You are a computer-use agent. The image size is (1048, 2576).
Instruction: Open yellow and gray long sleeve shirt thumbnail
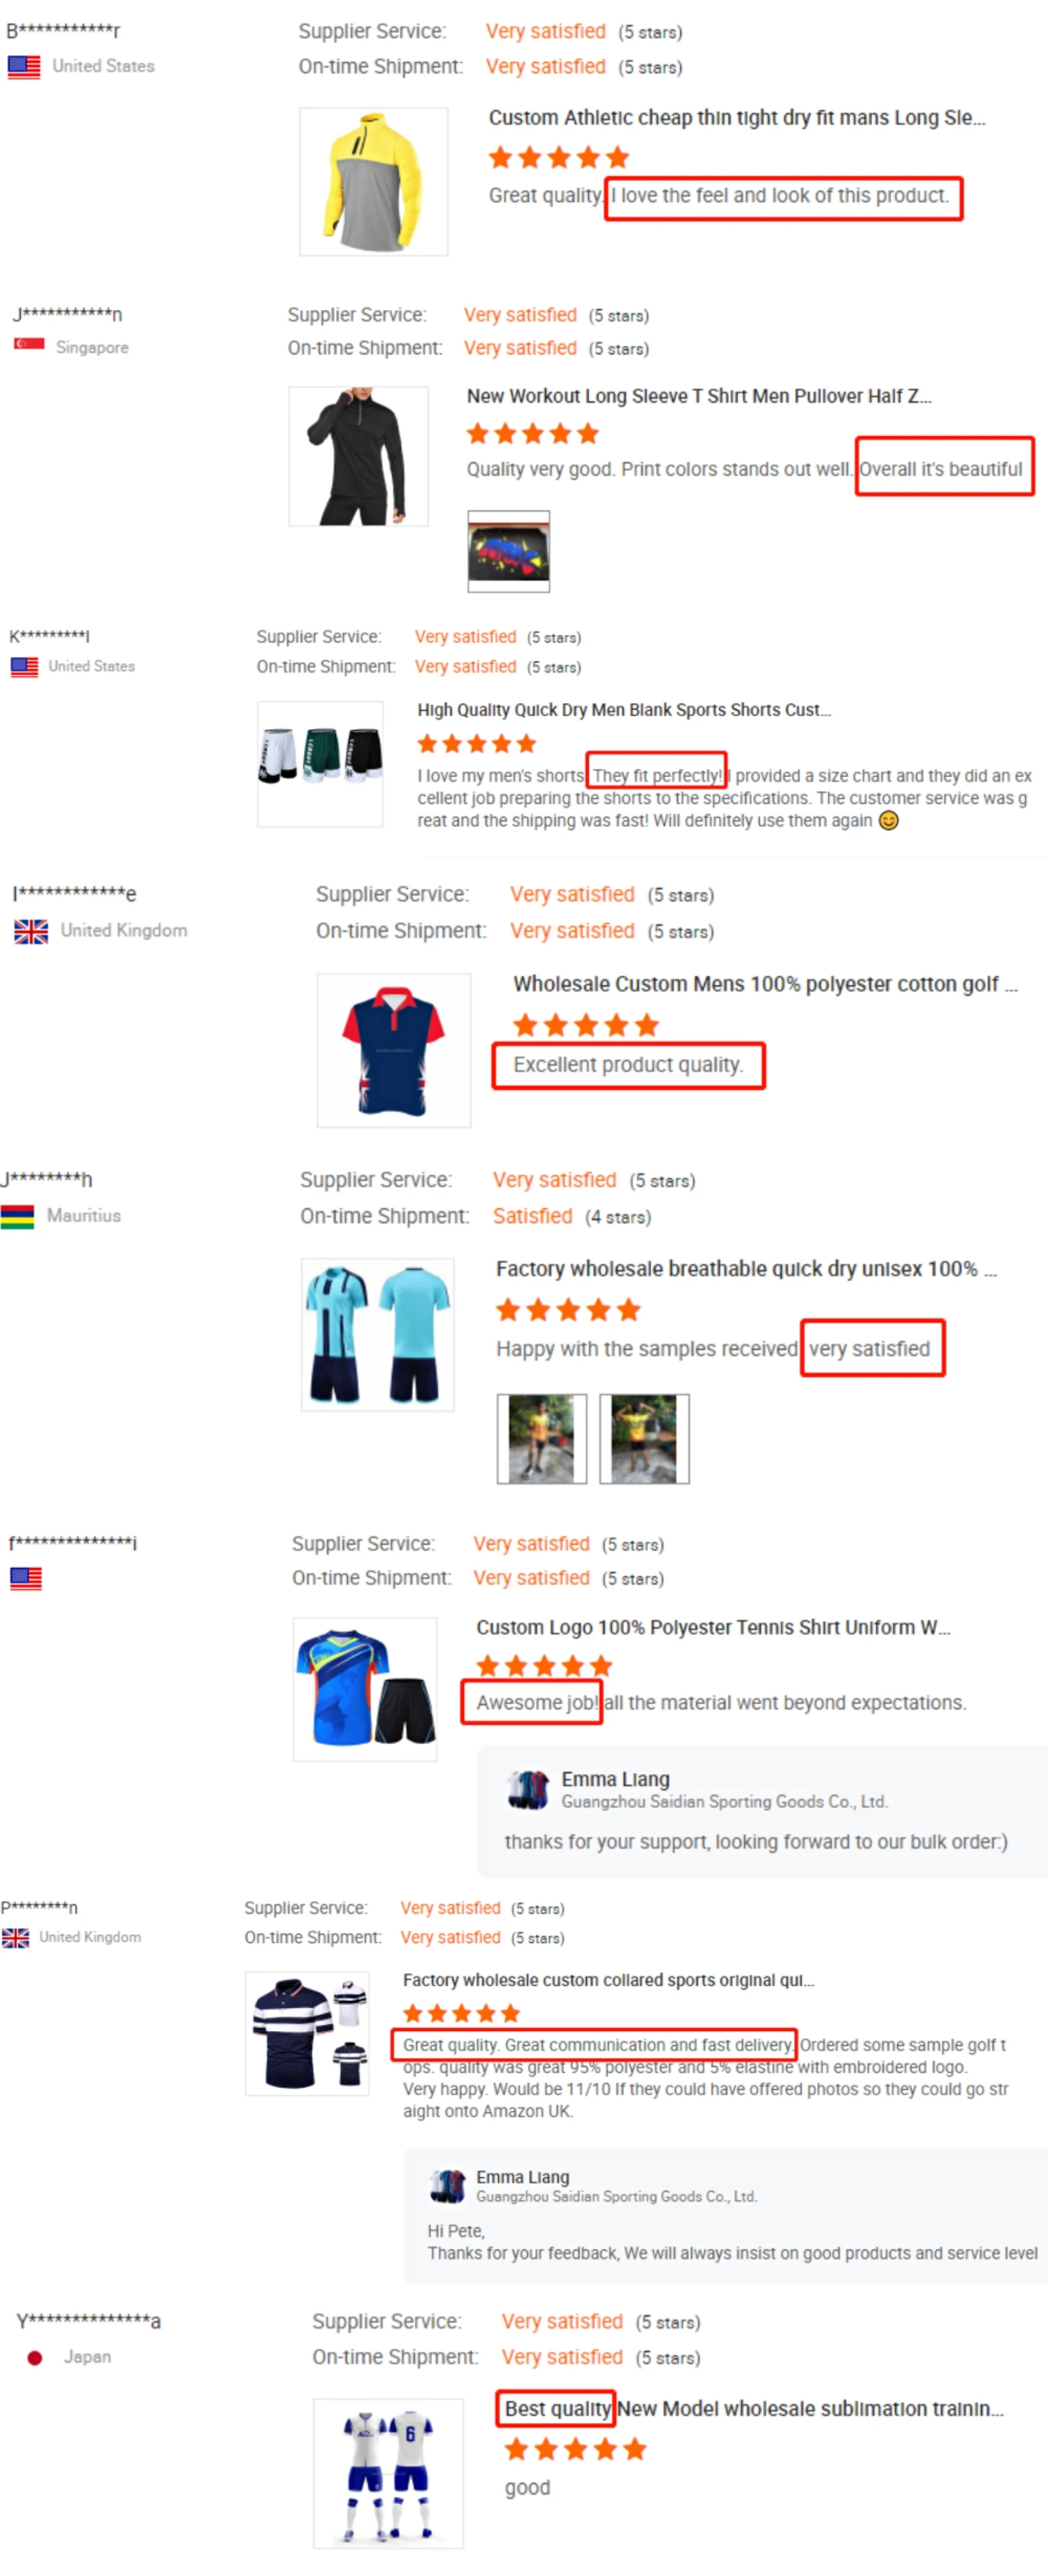click(x=374, y=182)
